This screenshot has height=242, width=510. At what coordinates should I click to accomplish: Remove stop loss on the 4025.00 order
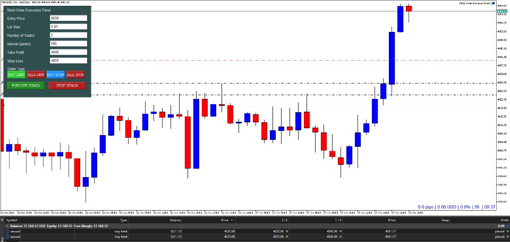point(286,237)
